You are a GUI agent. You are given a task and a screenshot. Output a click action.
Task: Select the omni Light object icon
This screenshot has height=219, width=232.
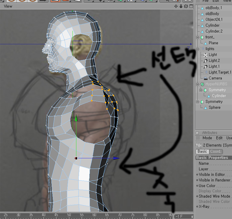click(205, 55)
